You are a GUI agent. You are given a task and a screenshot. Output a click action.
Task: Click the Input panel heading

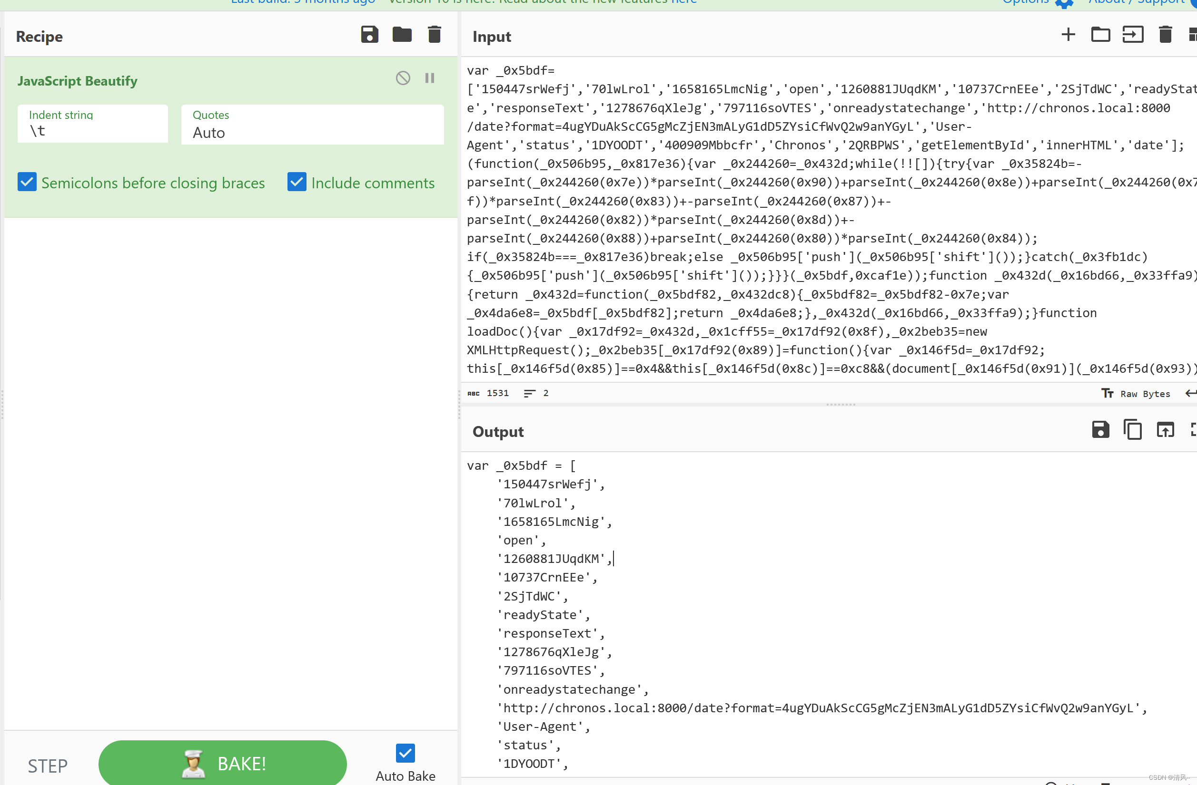(491, 37)
